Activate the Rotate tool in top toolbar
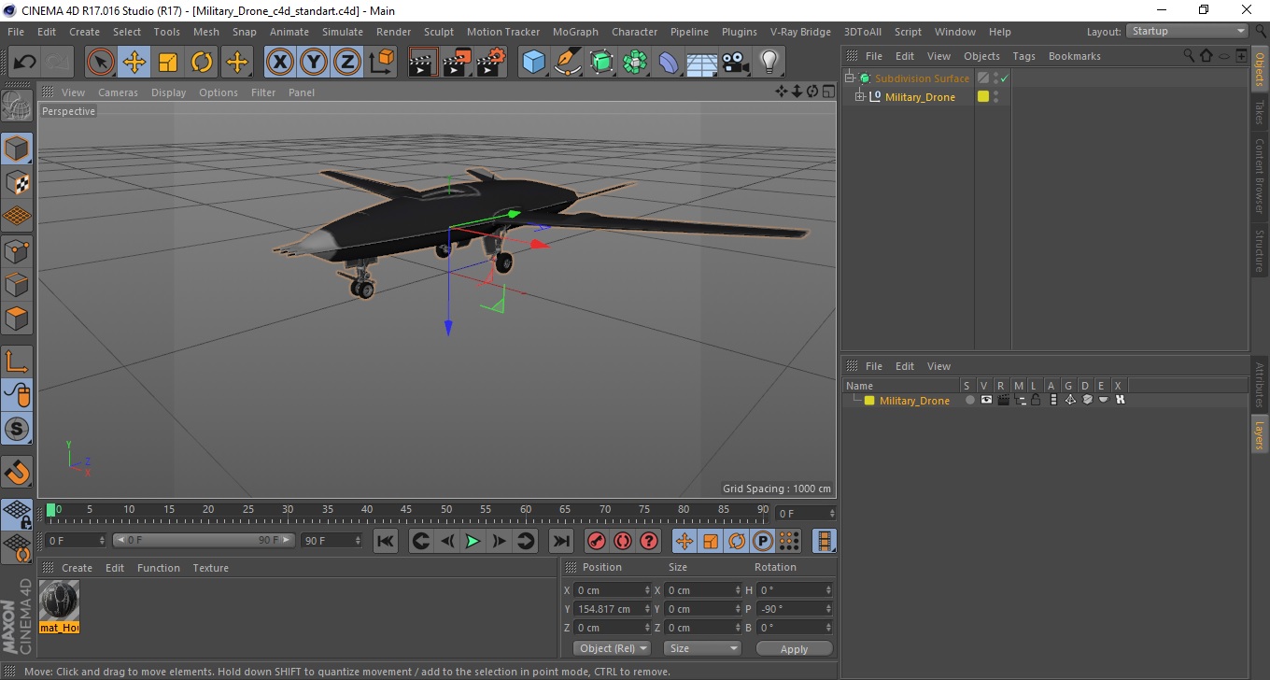The image size is (1270, 680). point(202,63)
